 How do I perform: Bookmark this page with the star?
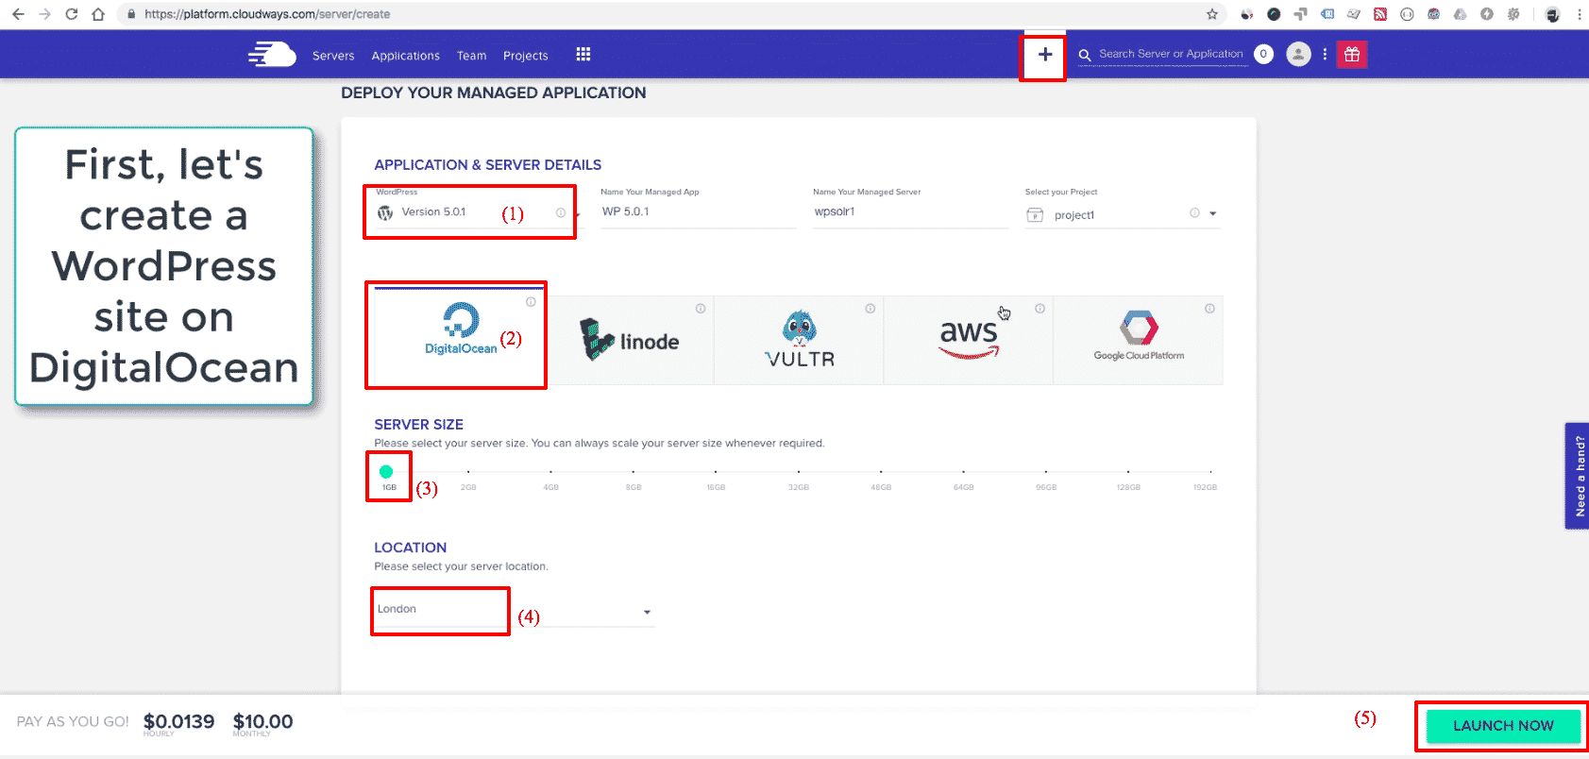pyautogui.click(x=1212, y=14)
